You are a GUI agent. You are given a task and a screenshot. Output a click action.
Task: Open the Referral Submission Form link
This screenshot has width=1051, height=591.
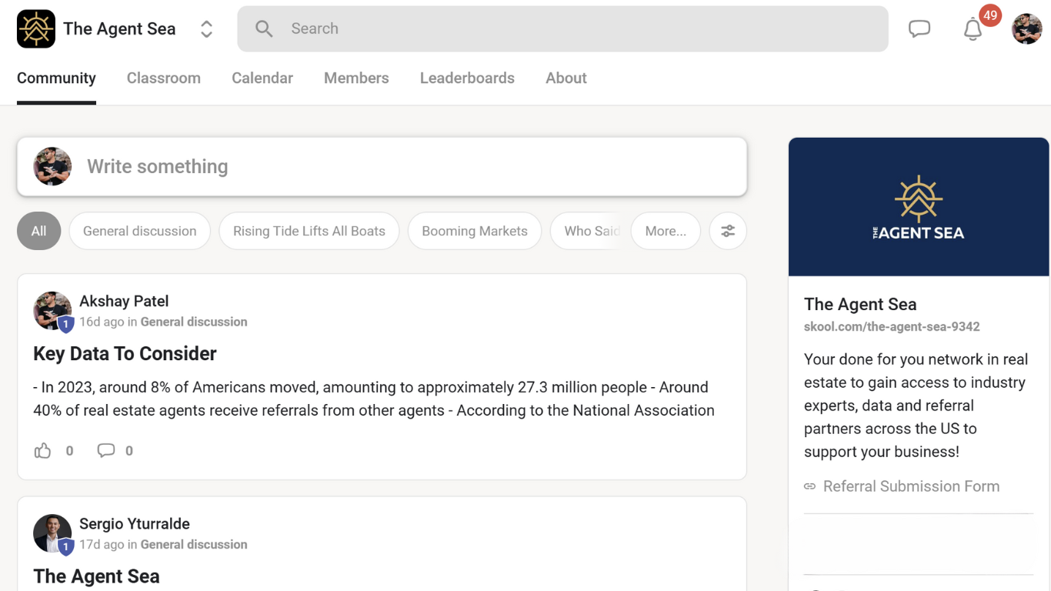(911, 486)
